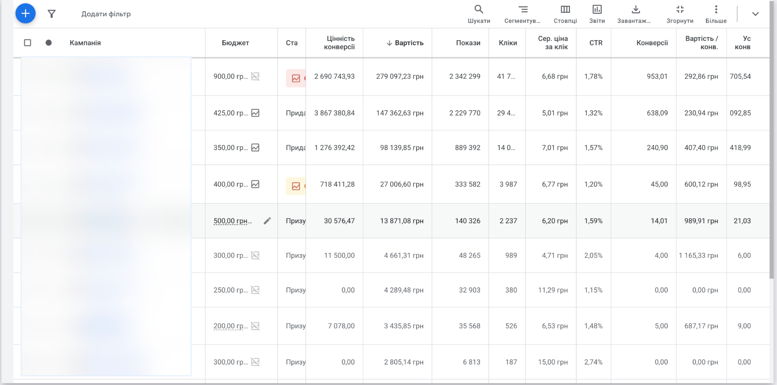The image size is (777, 385).
Task: Click the red status chart icon in first row
Action: (296, 78)
